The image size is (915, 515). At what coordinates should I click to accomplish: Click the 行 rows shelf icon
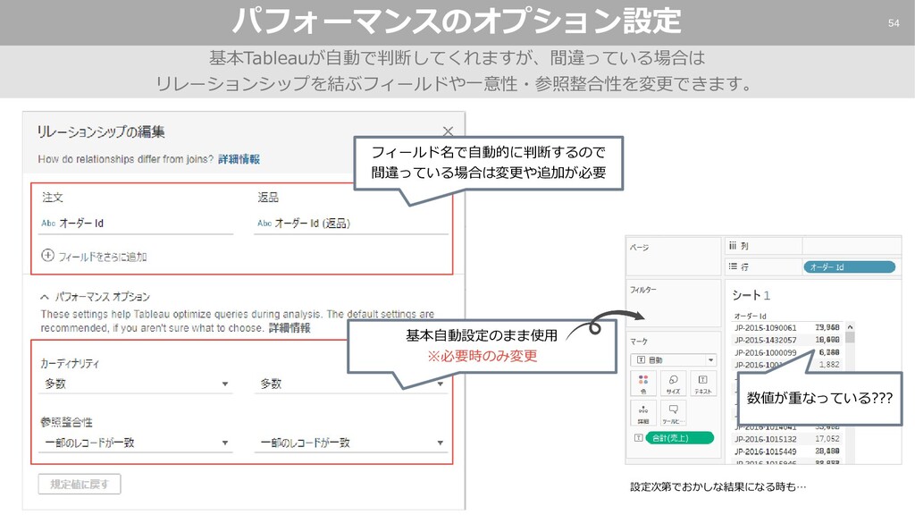(x=733, y=266)
